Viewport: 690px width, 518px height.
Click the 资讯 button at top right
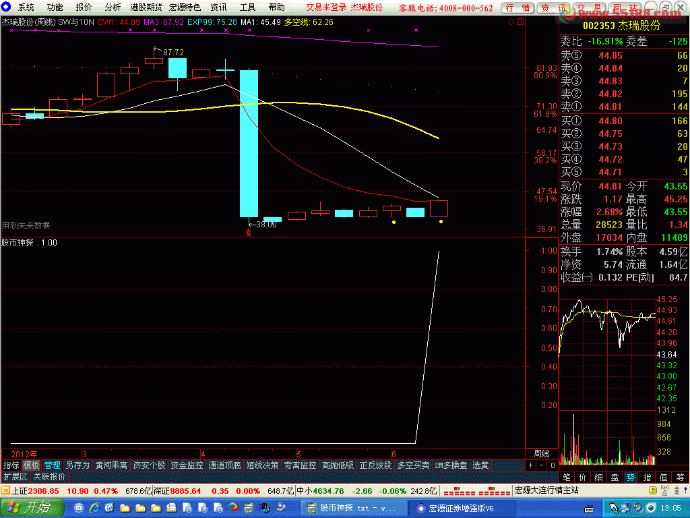(x=553, y=8)
